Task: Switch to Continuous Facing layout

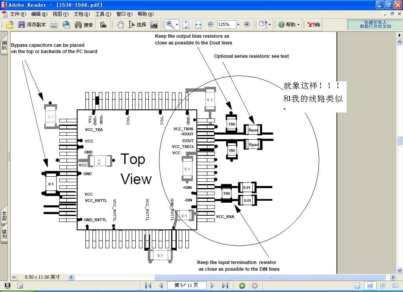Action: tap(383, 286)
